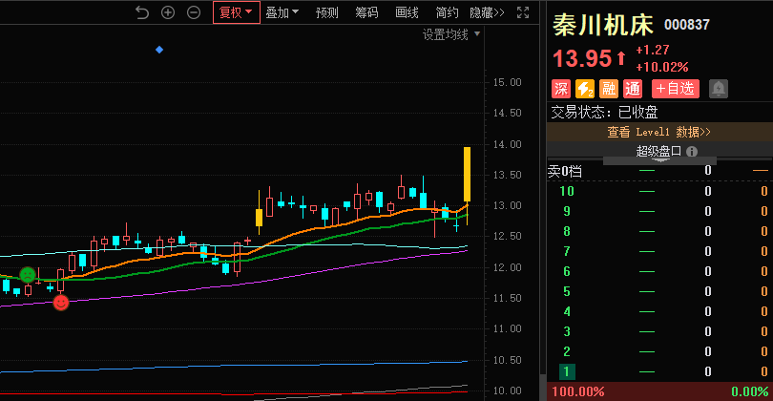Select the 筹码 toolbar item
This screenshot has width=773, height=401.
pyautogui.click(x=366, y=12)
